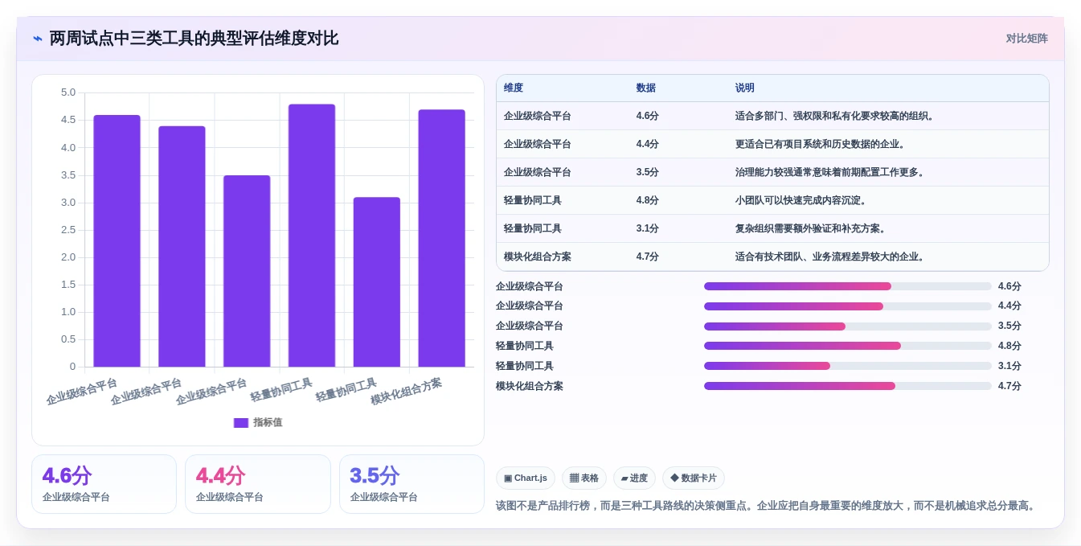Click the 模块化组合方案 x-axis label under the chart
The height and width of the screenshot is (546, 1081).
click(x=407, y=391)
